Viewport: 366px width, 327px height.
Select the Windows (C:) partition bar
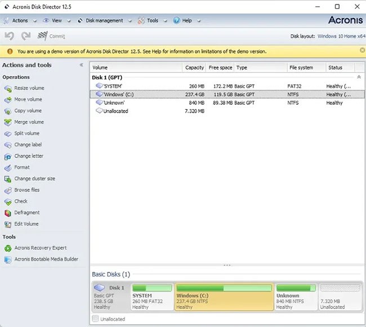pos(224,297)
